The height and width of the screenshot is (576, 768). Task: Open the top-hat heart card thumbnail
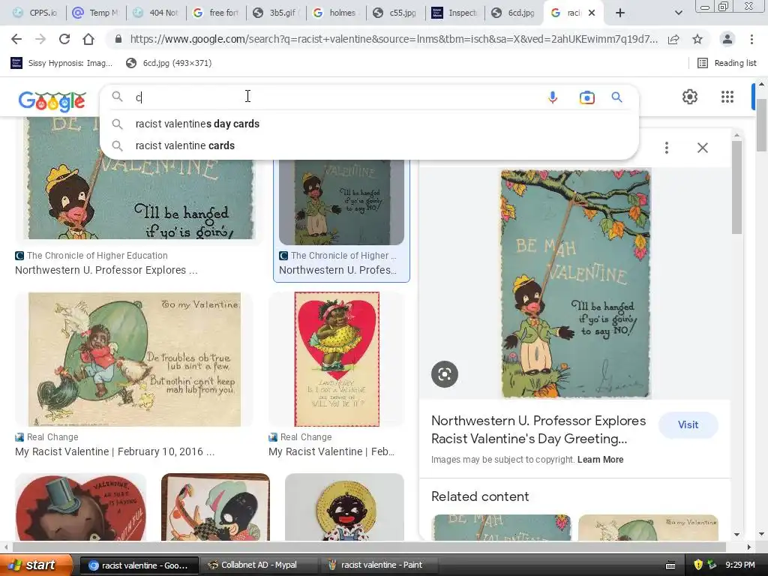click(81, 508)
